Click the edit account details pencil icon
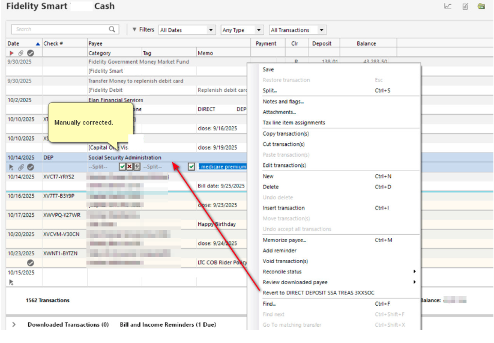Image resolution: width=494 pixels, height=343 pixels. 465,6
